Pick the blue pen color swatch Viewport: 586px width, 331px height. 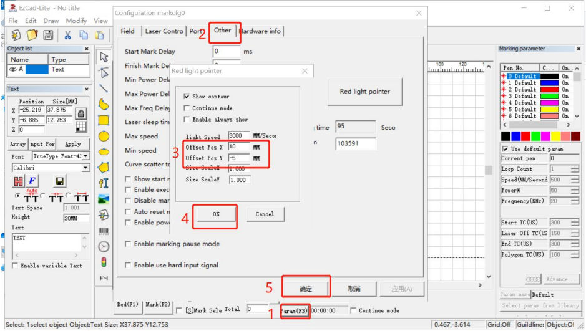(515, 136)
